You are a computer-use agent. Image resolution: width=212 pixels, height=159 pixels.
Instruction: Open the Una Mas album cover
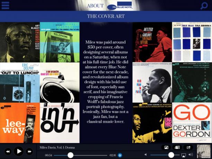pos(152,123)
